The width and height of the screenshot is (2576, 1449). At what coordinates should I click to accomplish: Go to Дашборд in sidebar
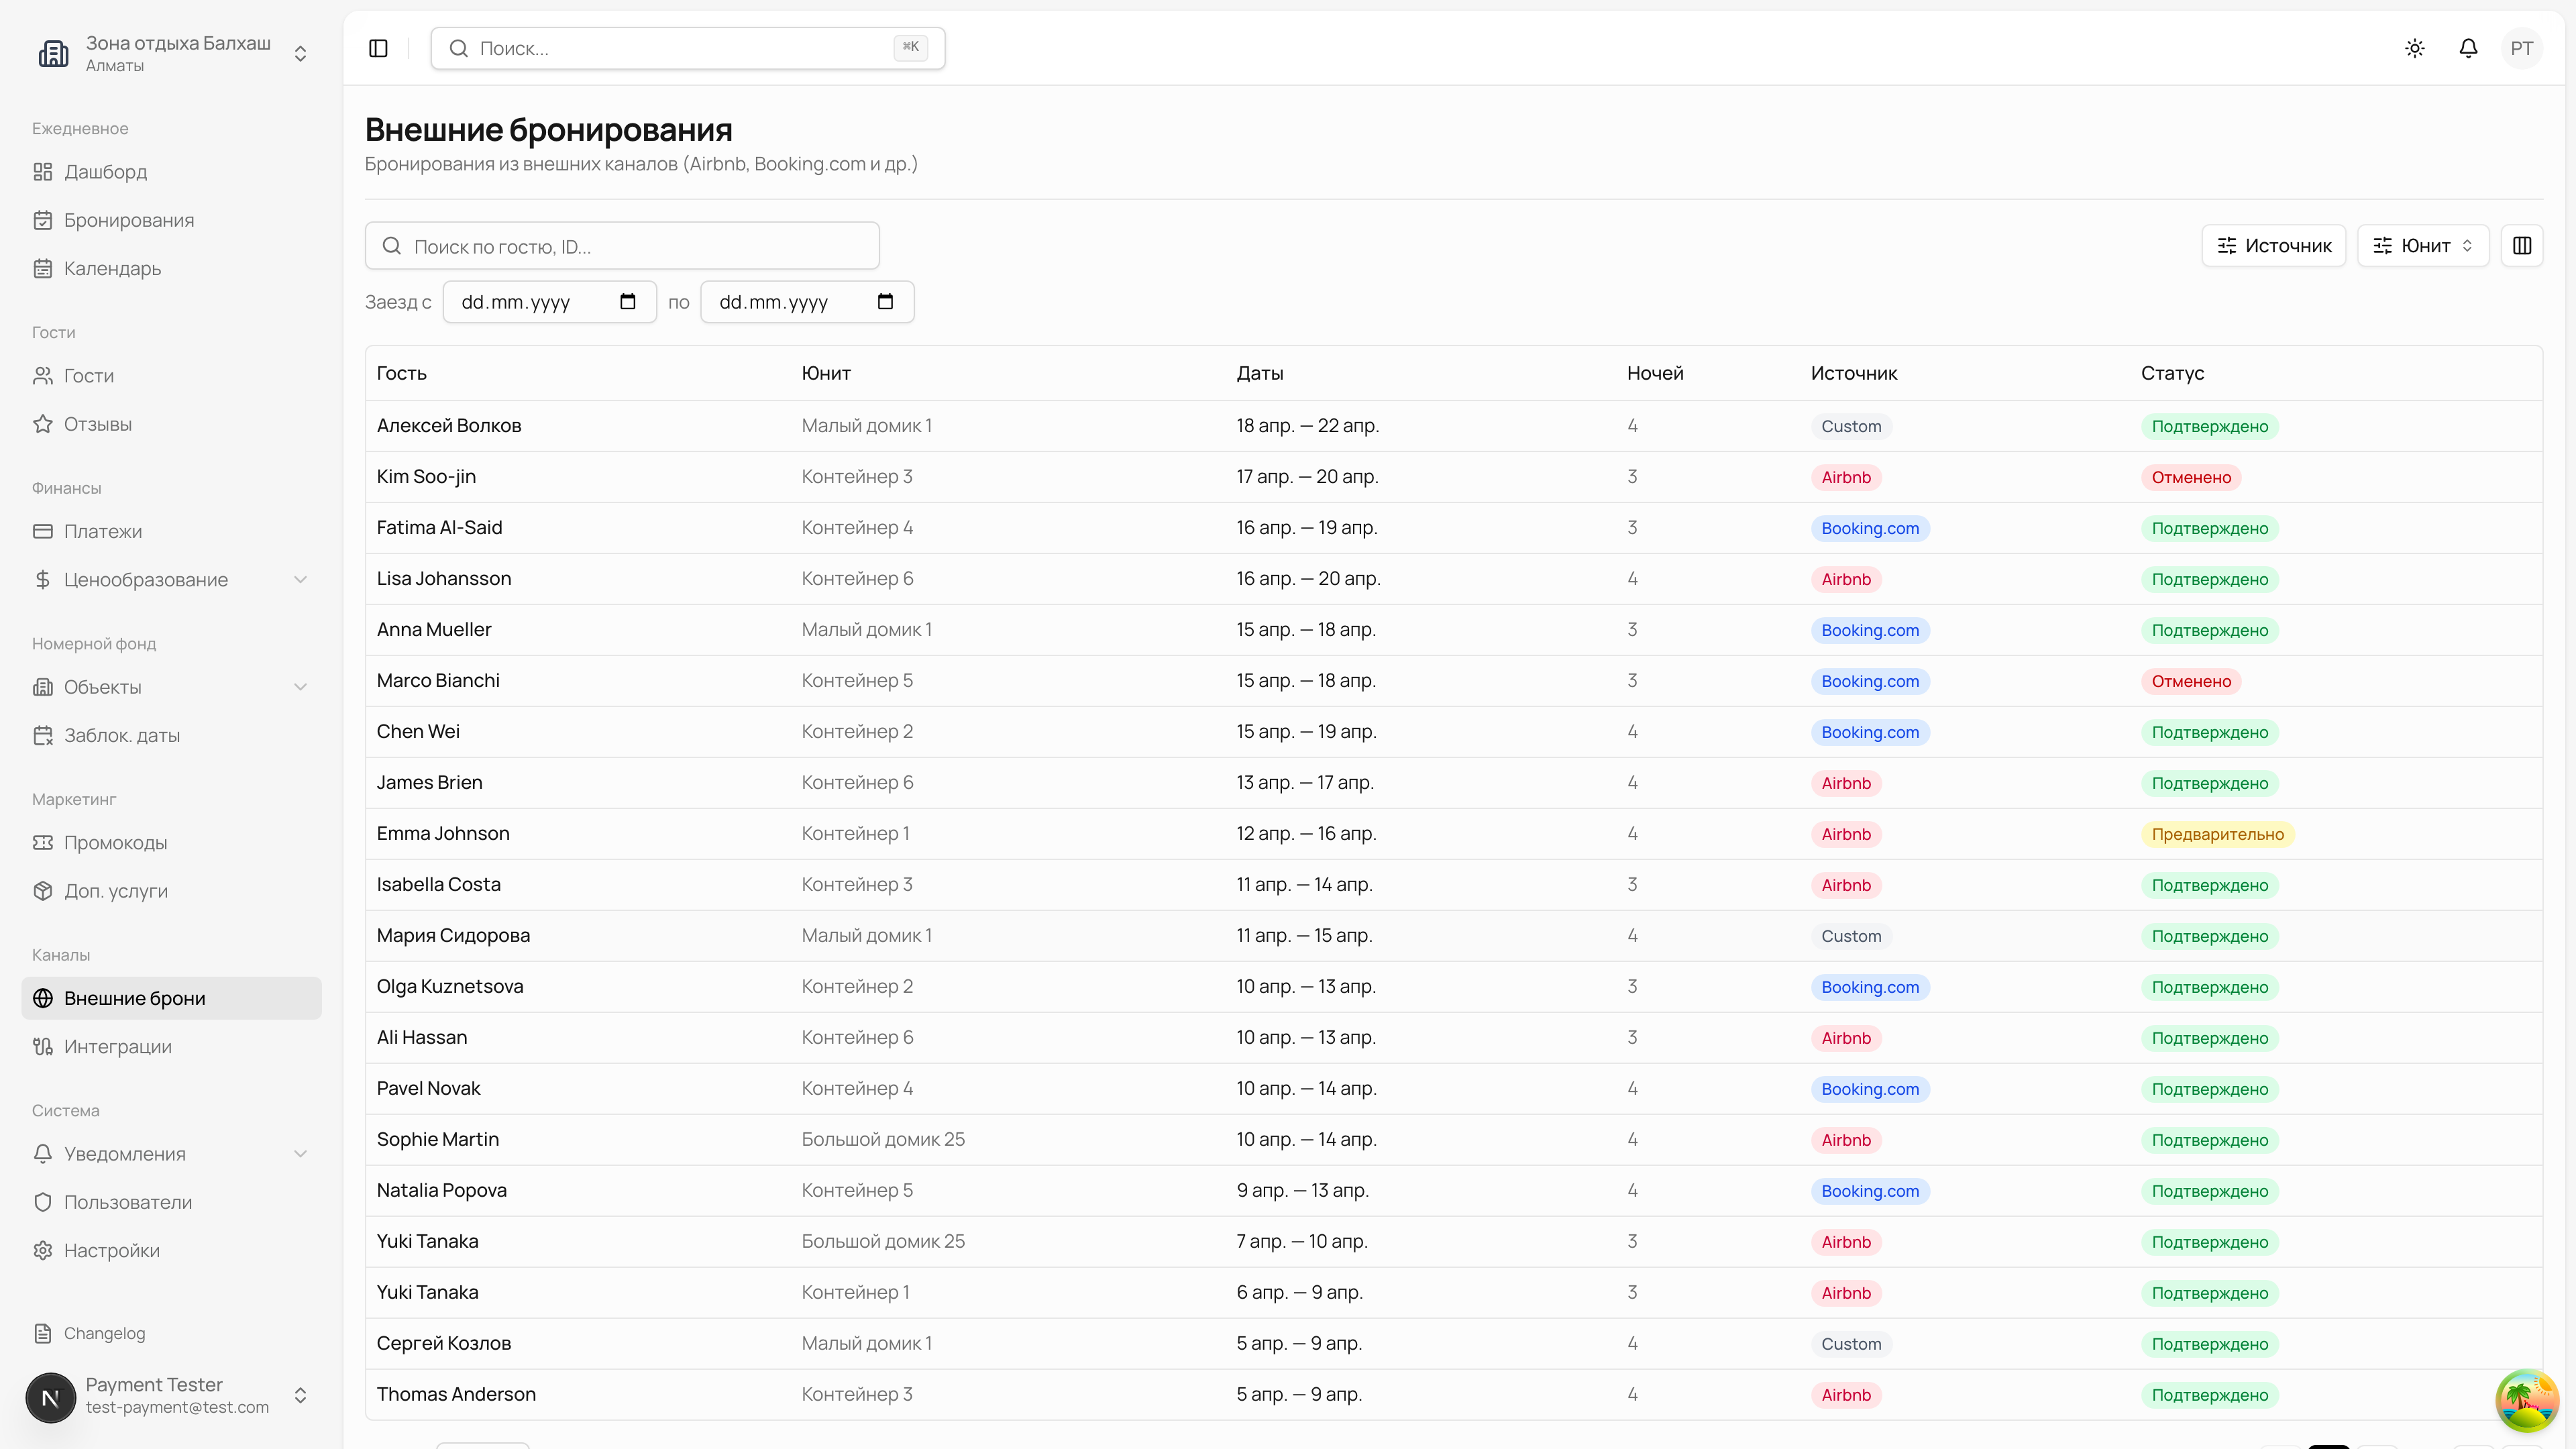coord(105,172)
